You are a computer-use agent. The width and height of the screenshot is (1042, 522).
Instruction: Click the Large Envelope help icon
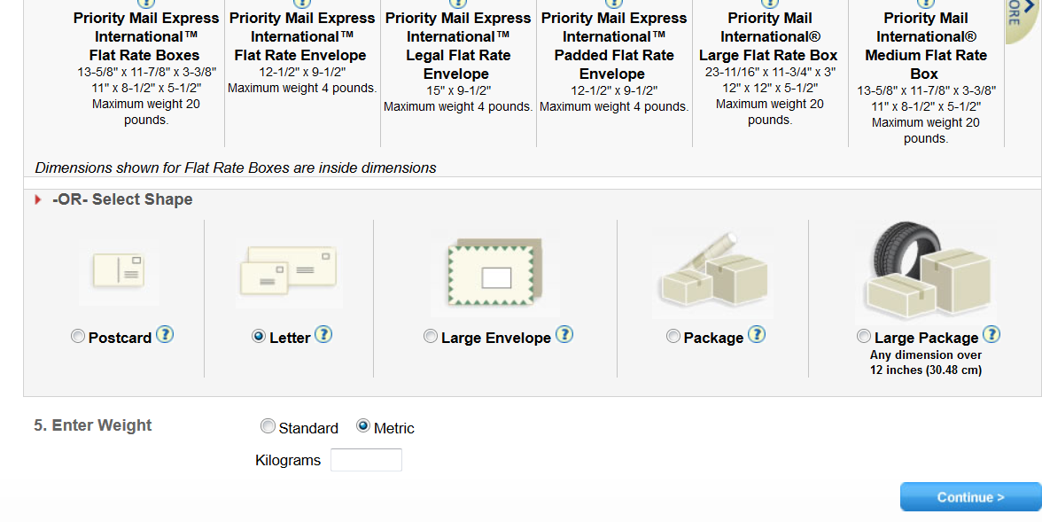pyautogui.click(x=564, y=335)
